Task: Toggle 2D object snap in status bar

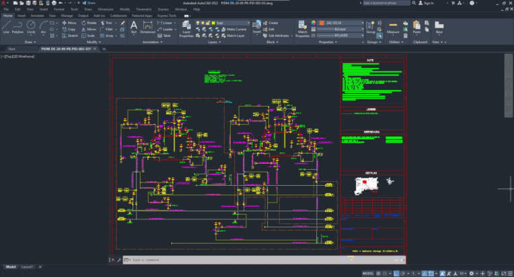Action: click(x=431, y=274)
